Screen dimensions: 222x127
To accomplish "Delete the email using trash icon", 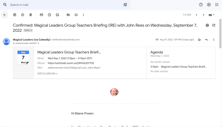I will tap(30, 15).
